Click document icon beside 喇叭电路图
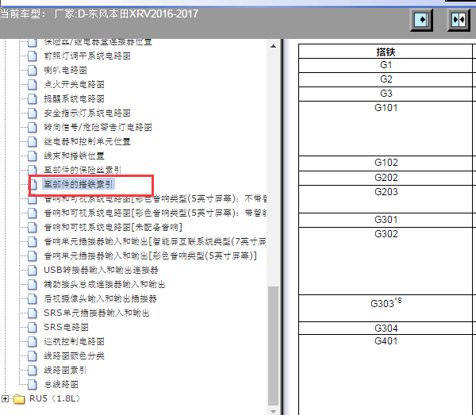The image size is (476, 415). pos(33,70)
